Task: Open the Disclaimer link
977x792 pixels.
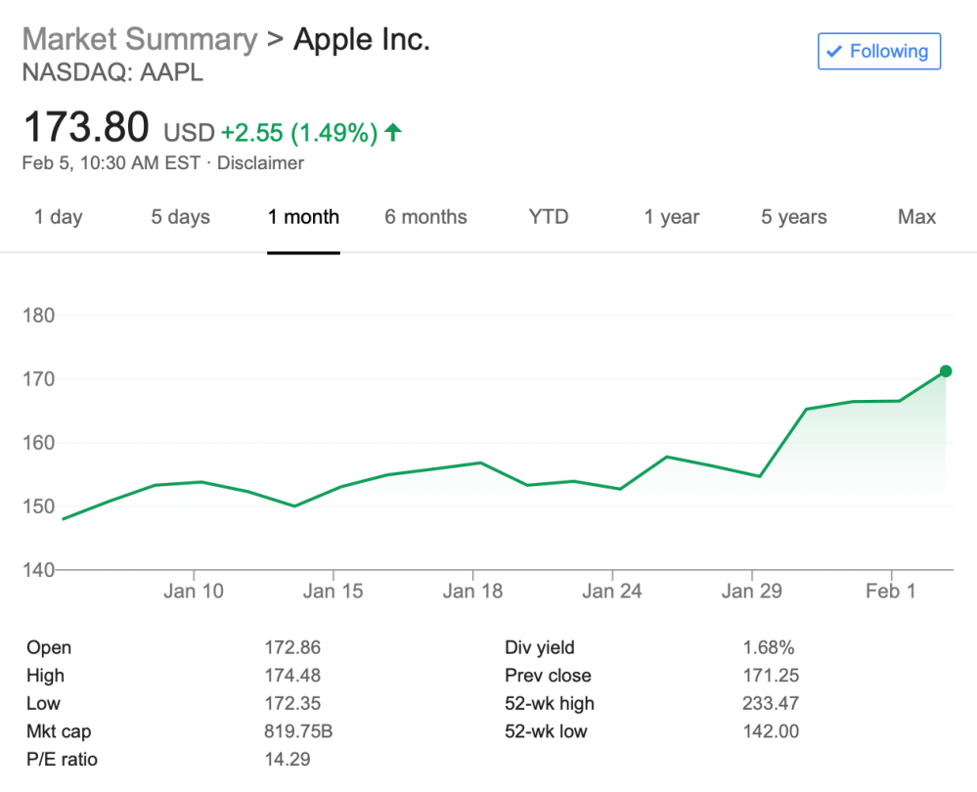Action: click(x=260, y=163)
